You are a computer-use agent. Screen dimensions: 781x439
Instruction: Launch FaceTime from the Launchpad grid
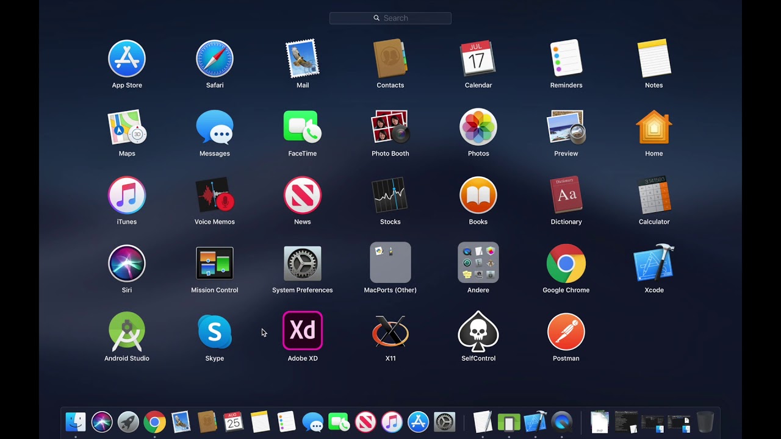[303, 127]
